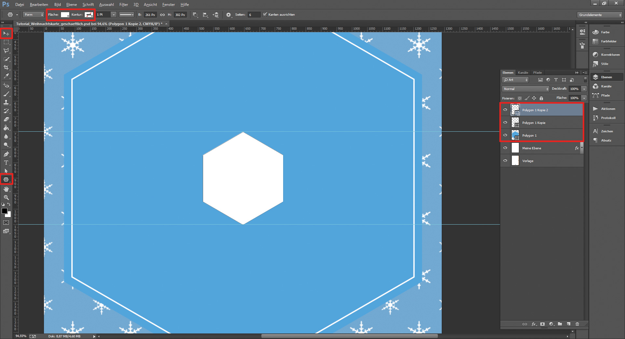Select the Eyedropper tool

6,76
